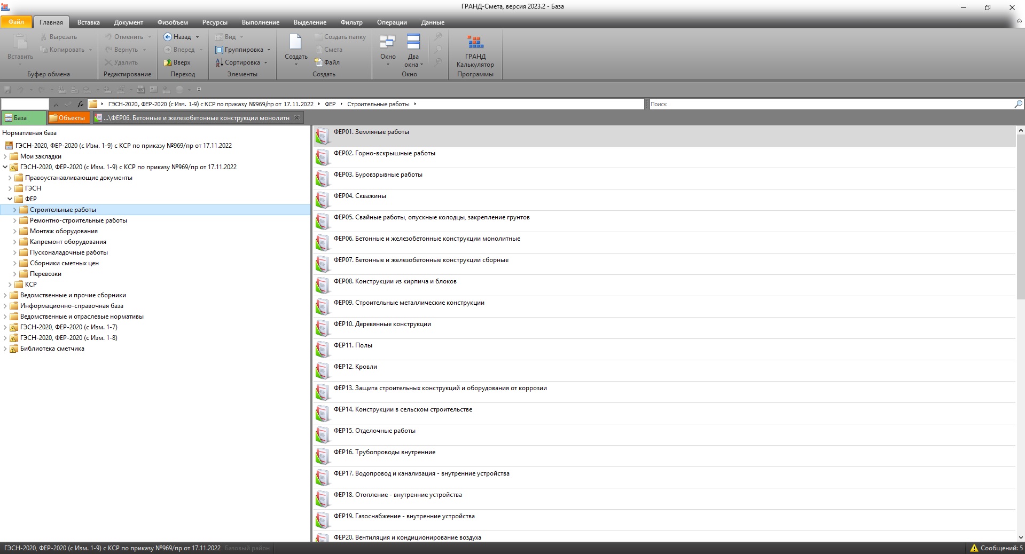This screenshot has width=1025, height=554.
Task: Select Ремонтно-строительные работы folder
Action: pyautogui.click(x=78, y=220)
